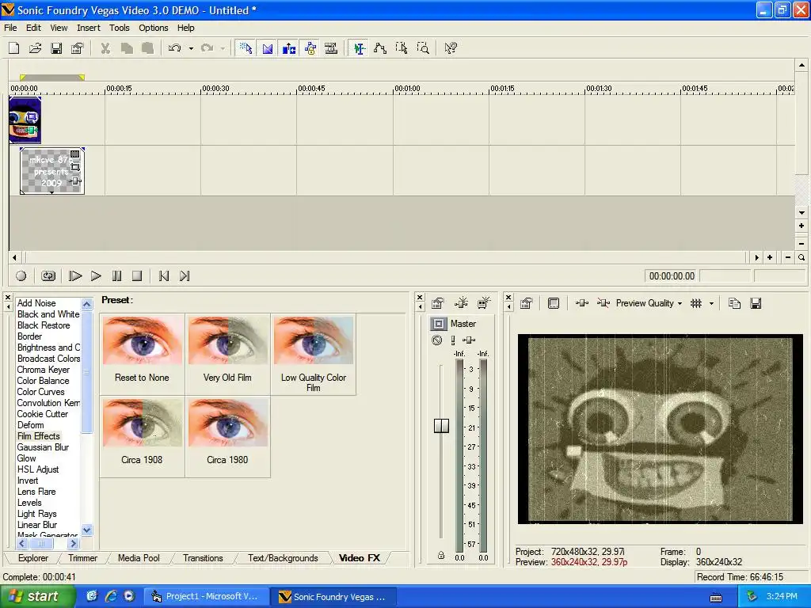
Task: Select the Reset to None preset
Action: pos(142,354)
